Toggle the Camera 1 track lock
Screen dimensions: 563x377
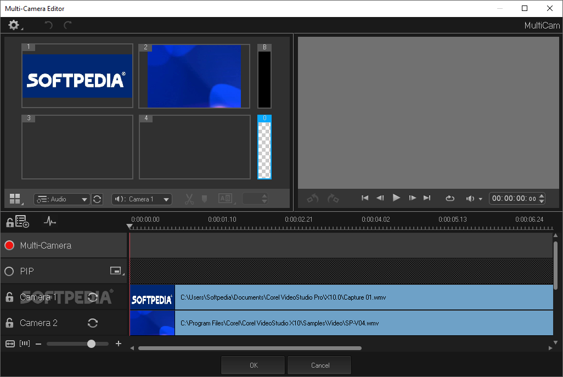tap(10, 297)
